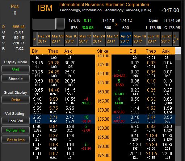185x161 pixels.
Task: Select the Mar 24 2017 expiration tab
Action: point(99,39)
